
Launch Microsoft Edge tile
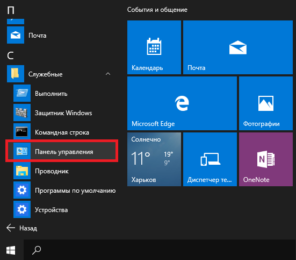pyautogui.click(x=182, y=103)
